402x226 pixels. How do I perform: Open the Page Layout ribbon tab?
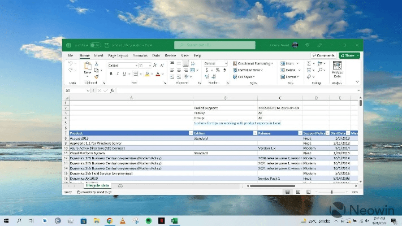pos(119,56)
